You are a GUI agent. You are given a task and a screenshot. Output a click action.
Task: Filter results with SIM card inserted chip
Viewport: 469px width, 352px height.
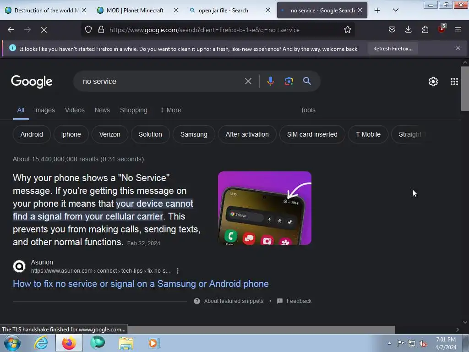coord(312,134)
